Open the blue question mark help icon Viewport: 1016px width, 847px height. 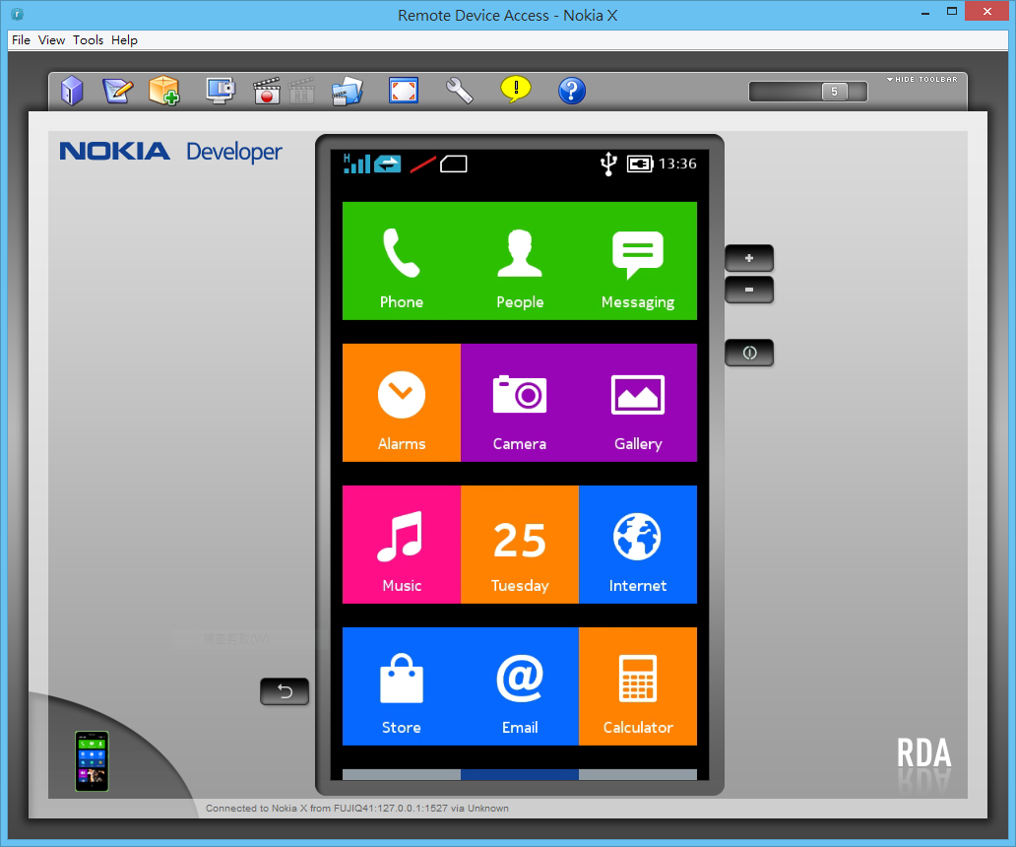click(571, 91)
